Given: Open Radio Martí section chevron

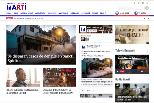Looking at the screenshot, I should click(148, 80).
